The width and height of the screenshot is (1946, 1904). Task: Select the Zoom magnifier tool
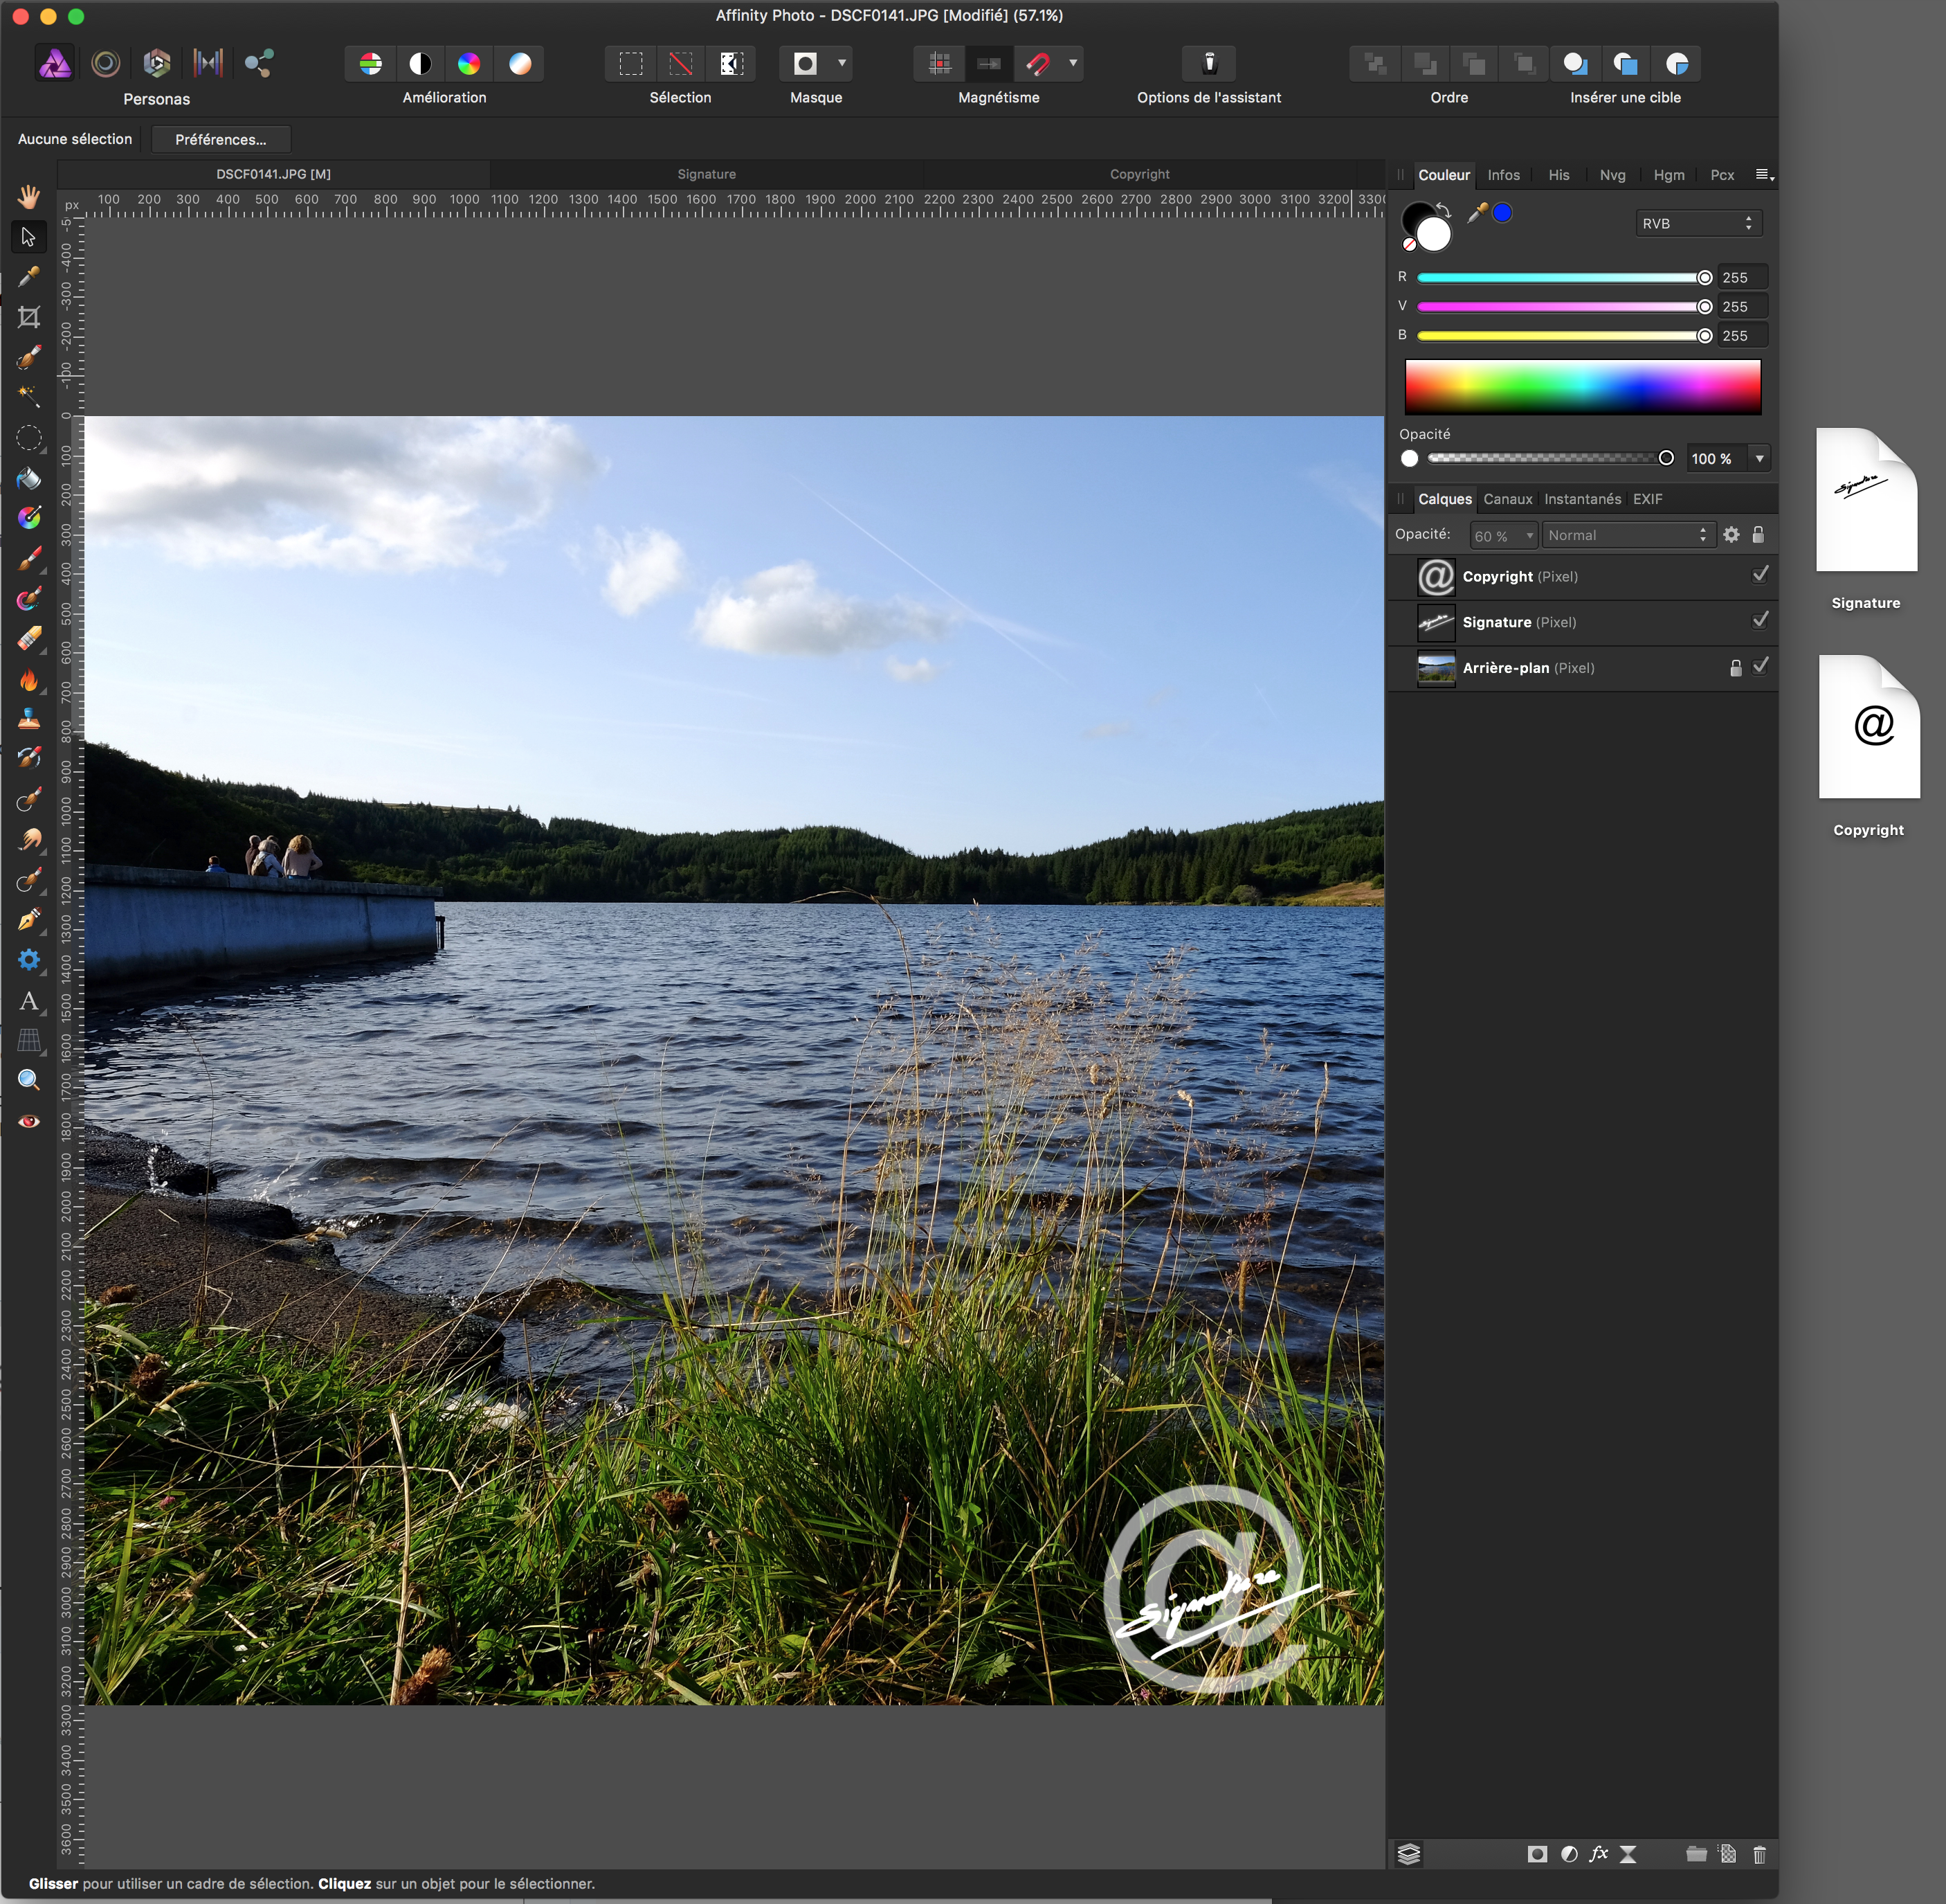coord(29,1080)
